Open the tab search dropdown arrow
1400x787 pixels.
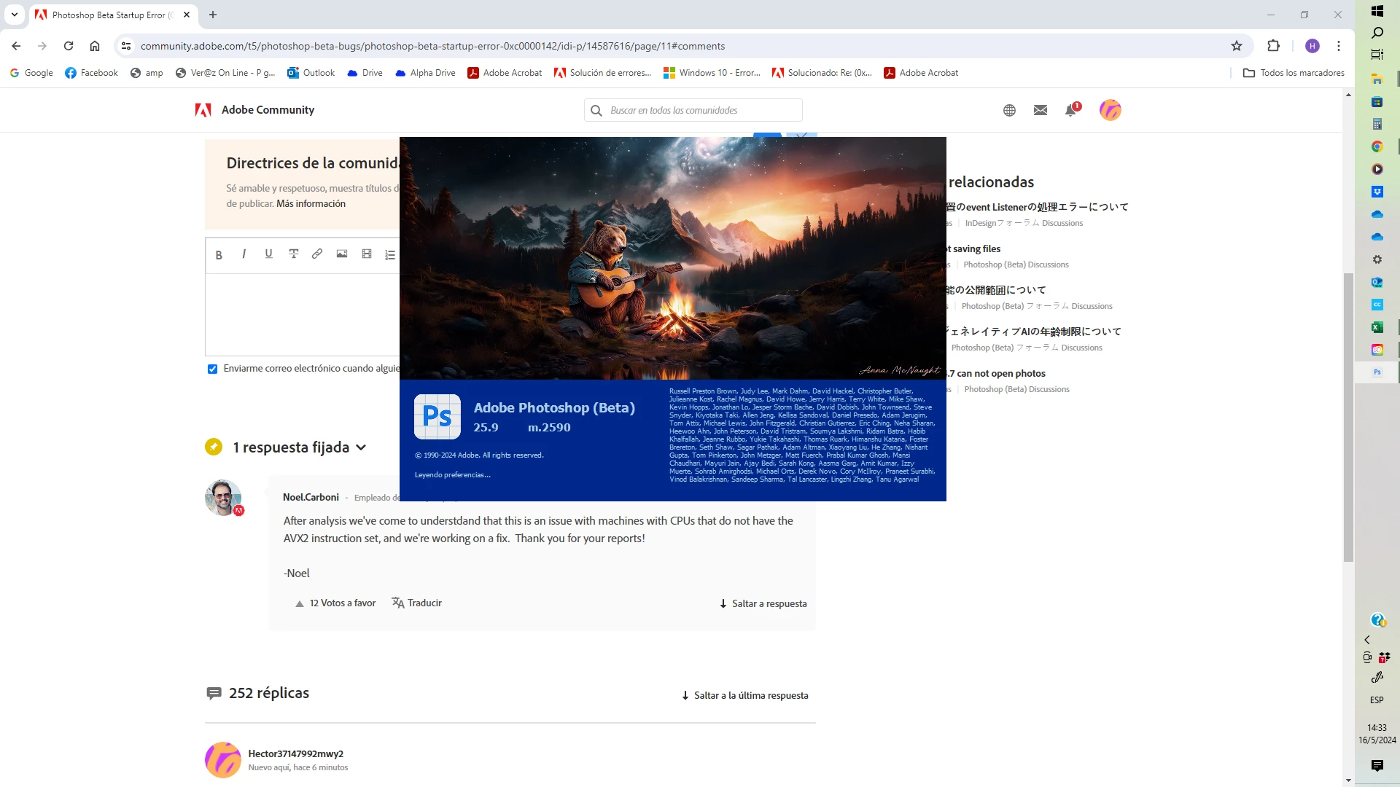(x=14, y=15)
